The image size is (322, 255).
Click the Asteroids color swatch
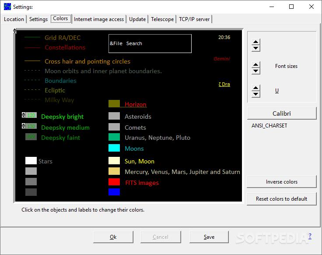[x=114, y=116]
